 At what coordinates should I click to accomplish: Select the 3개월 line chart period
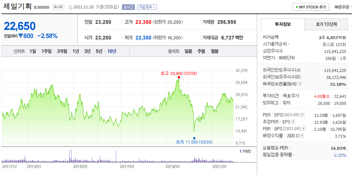click(62, 51)
